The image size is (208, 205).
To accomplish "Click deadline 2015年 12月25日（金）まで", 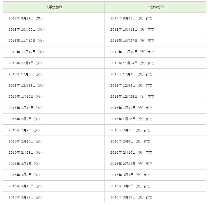I will [x=132, y=97].
